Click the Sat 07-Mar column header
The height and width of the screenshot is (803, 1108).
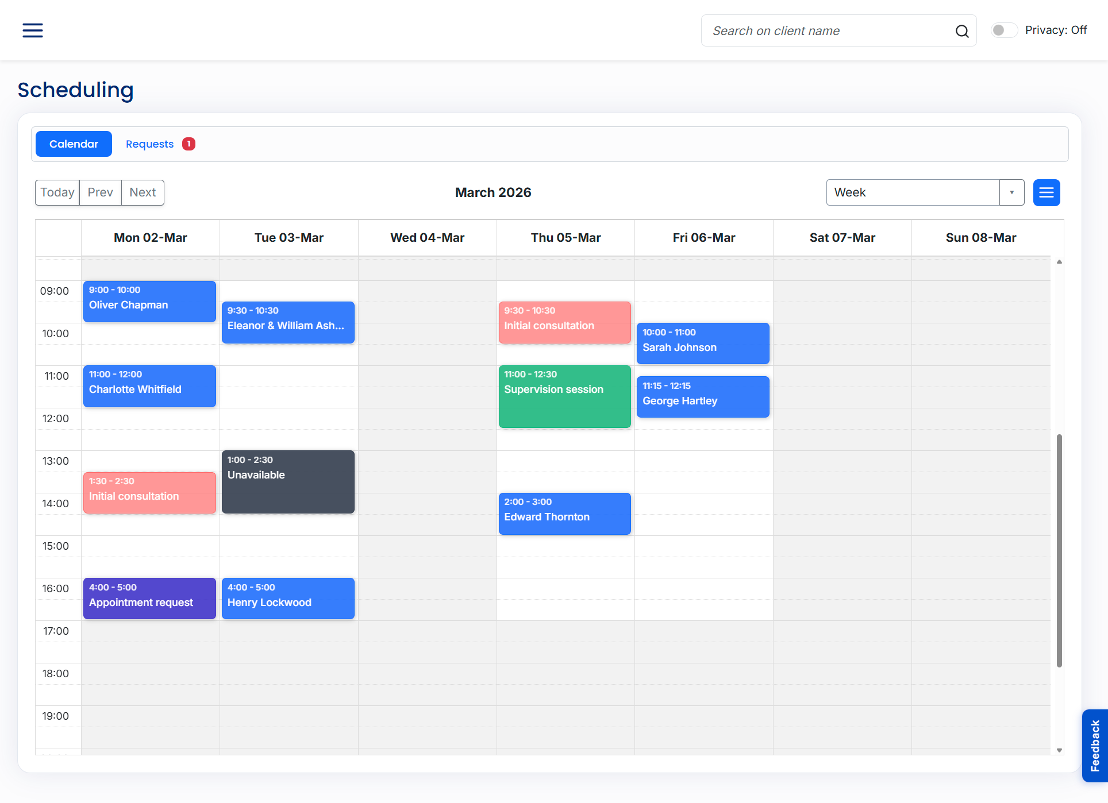[842, 238]
